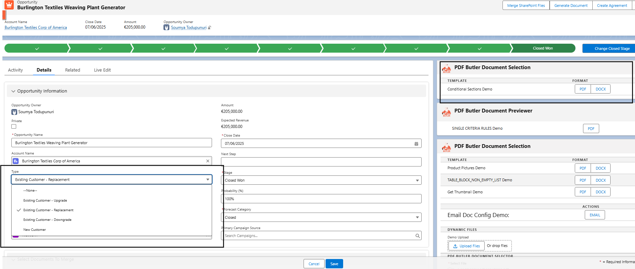
Task: Click the first completed path stage
Action: pyautogui.click(x=37, y=49)
